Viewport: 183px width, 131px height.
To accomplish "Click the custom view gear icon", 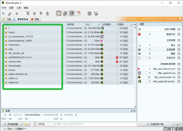I will (139, 29).
